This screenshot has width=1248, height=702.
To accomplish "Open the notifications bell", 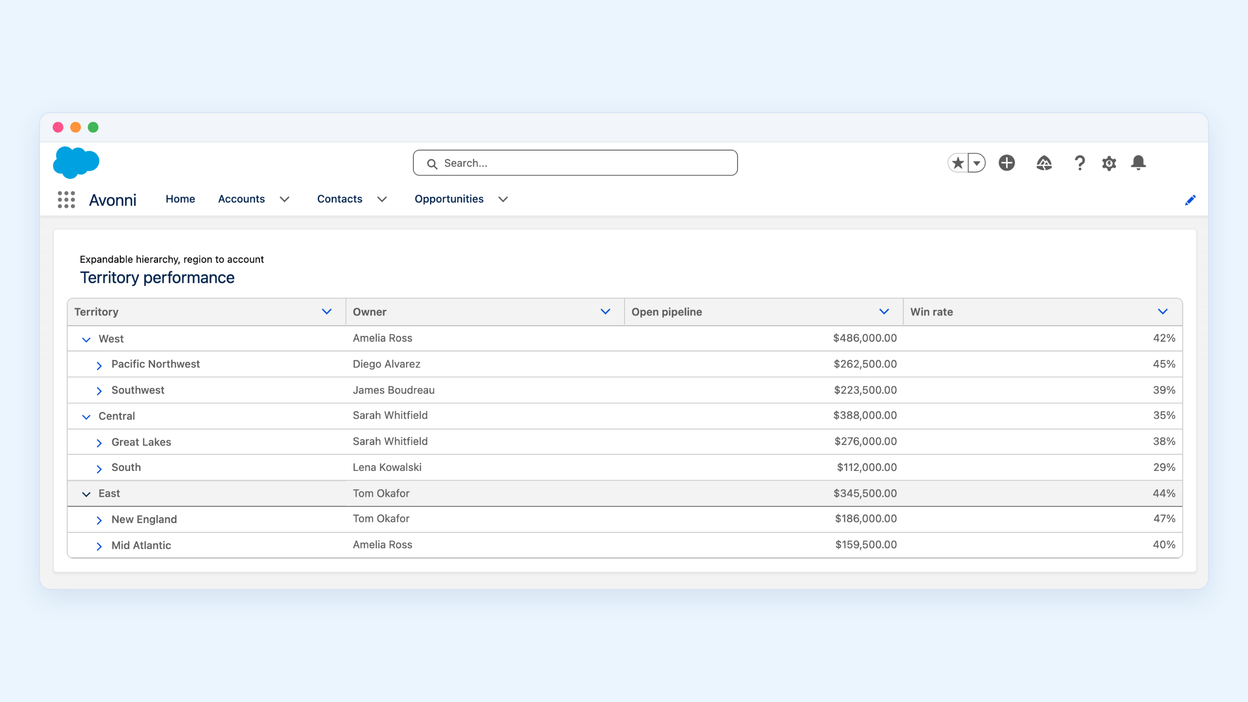I will pos(1138,163).
